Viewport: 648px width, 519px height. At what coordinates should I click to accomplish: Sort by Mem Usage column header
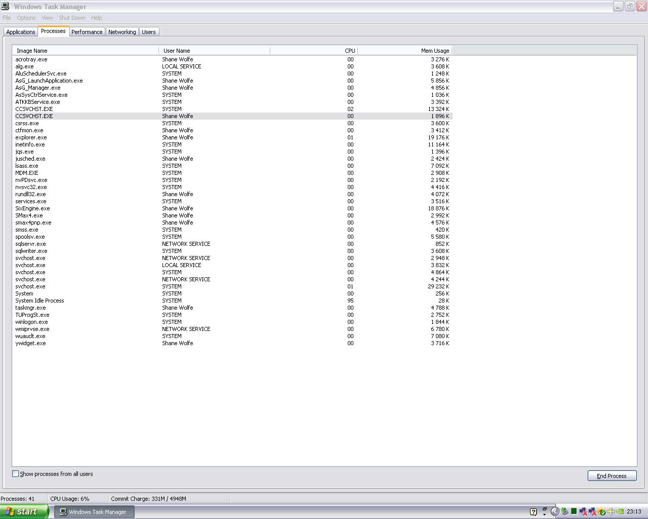[x=404, y=51]
